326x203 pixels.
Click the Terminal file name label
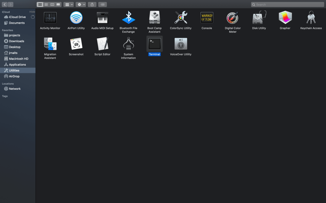[x=154, y=54]
